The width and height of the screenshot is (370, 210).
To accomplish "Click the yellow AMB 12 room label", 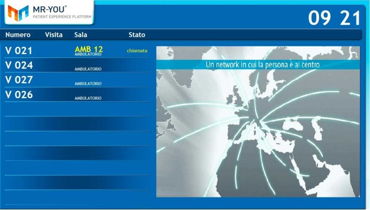I will pos(89,49).
